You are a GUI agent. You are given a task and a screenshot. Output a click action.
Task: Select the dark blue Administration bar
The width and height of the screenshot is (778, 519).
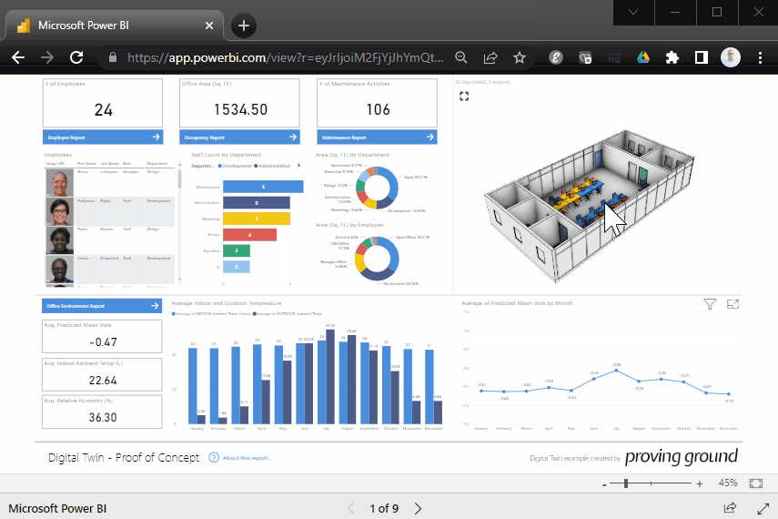[x=257, y=203]
